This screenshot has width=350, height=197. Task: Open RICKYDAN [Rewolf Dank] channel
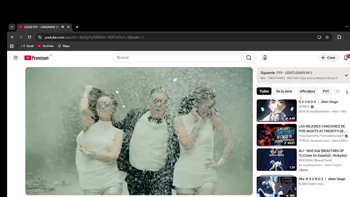coord(315,160)
